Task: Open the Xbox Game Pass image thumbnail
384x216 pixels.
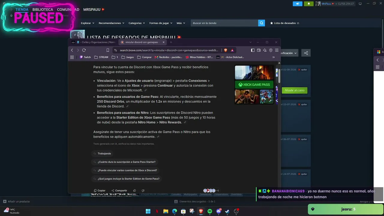Action: pos(254,85)
